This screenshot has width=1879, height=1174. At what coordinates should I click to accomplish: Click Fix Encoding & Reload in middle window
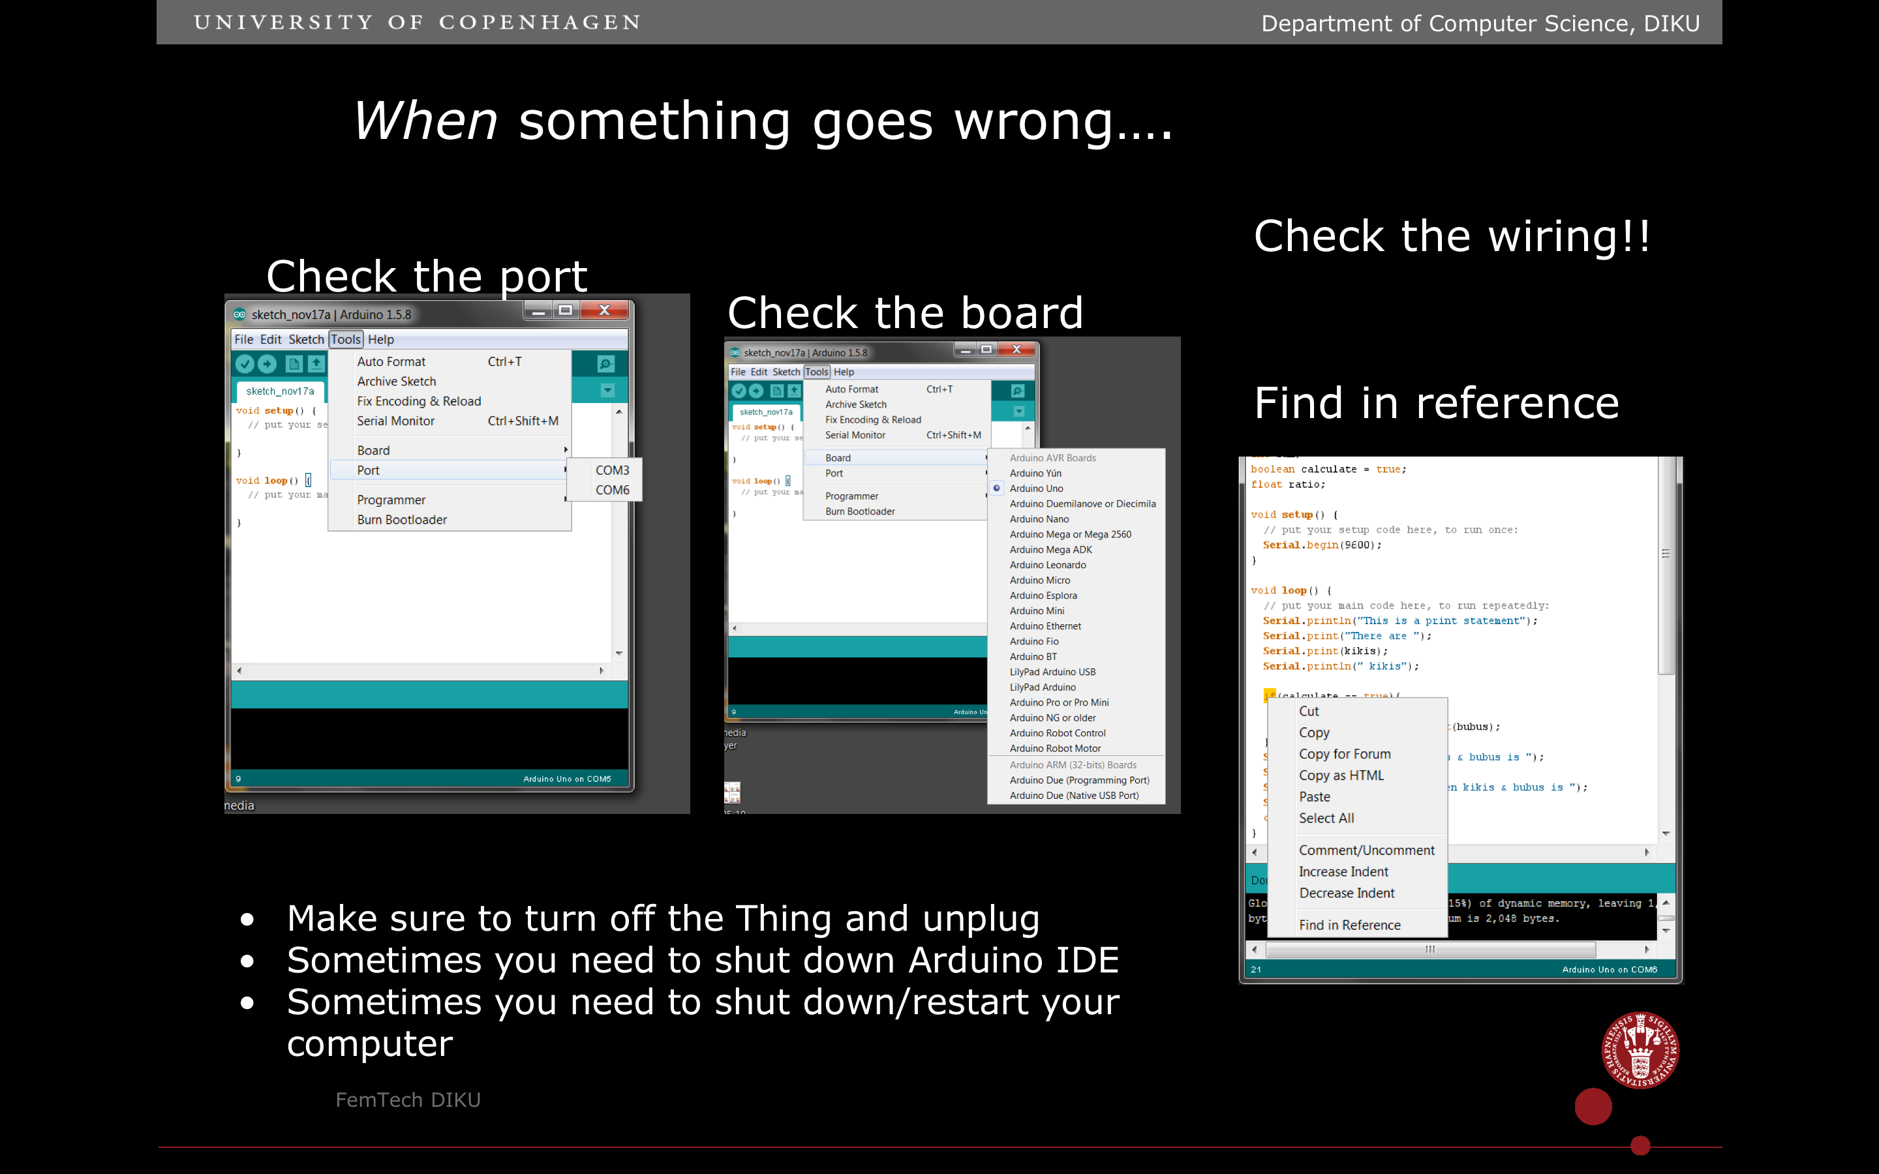(896, 420)
